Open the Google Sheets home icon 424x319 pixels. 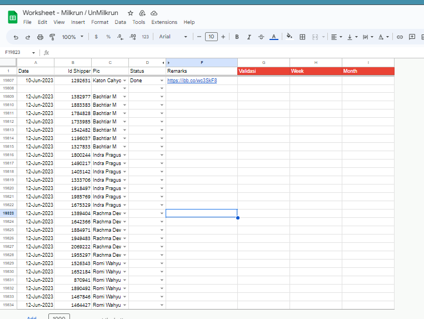(x=12, y=17)
